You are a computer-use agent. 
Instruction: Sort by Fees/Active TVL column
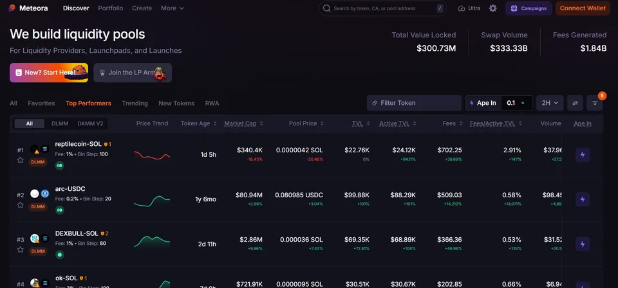click(496, 123)
